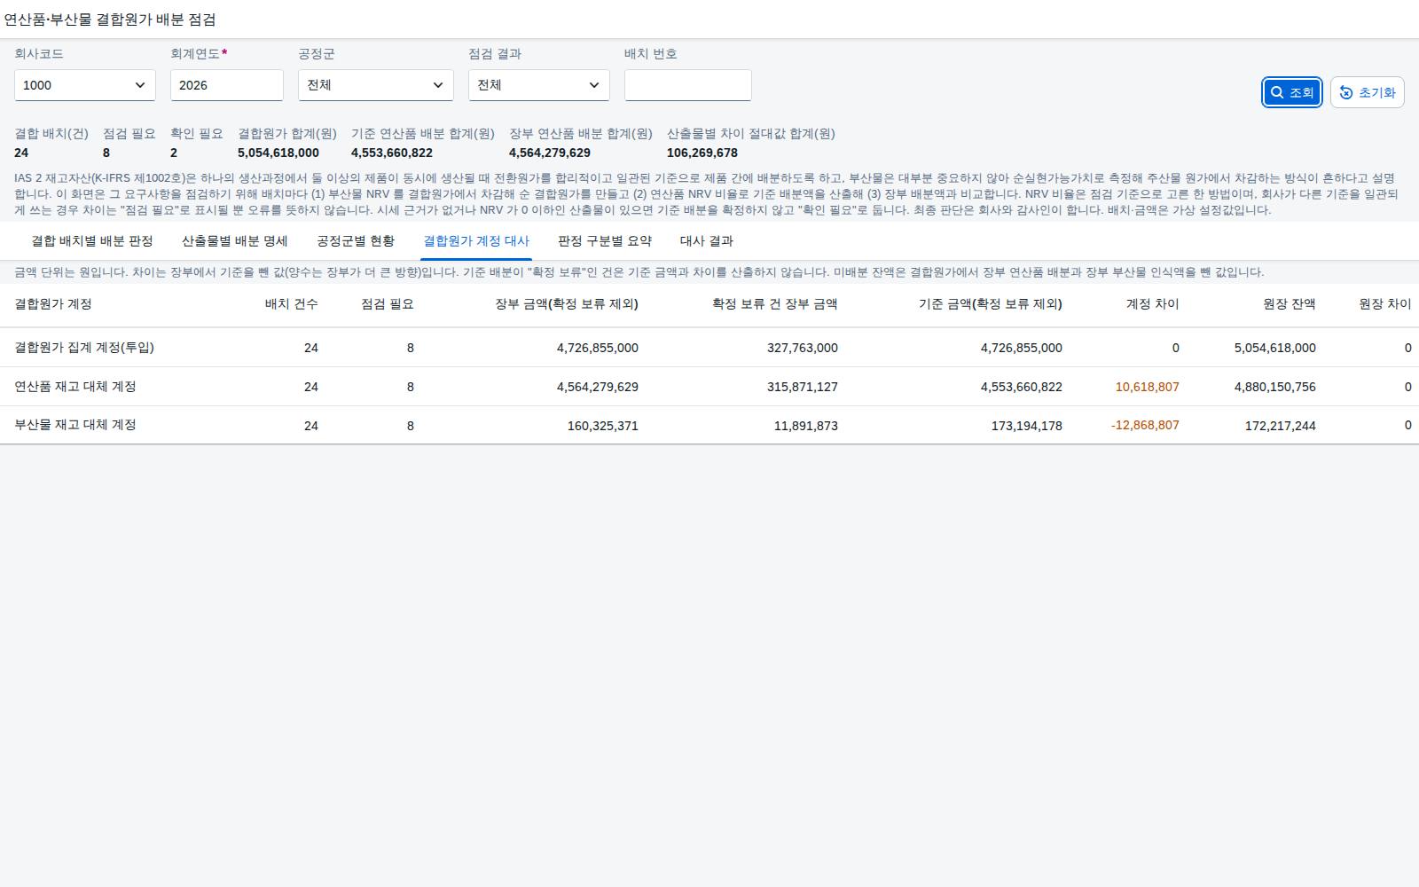Click the 조회 search button

pyautogui.click(x=1292, y=92)
